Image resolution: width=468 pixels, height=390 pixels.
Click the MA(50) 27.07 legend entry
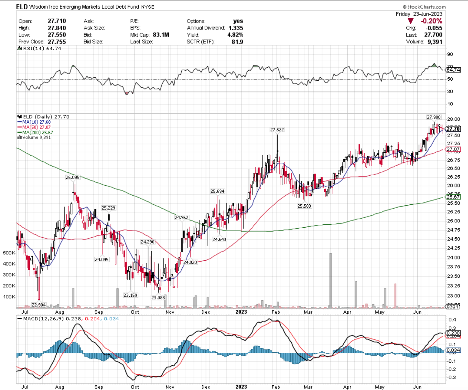coord(34,127)
